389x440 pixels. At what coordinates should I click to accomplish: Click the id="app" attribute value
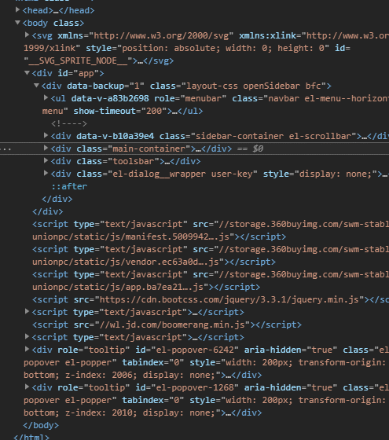[86, 74]
